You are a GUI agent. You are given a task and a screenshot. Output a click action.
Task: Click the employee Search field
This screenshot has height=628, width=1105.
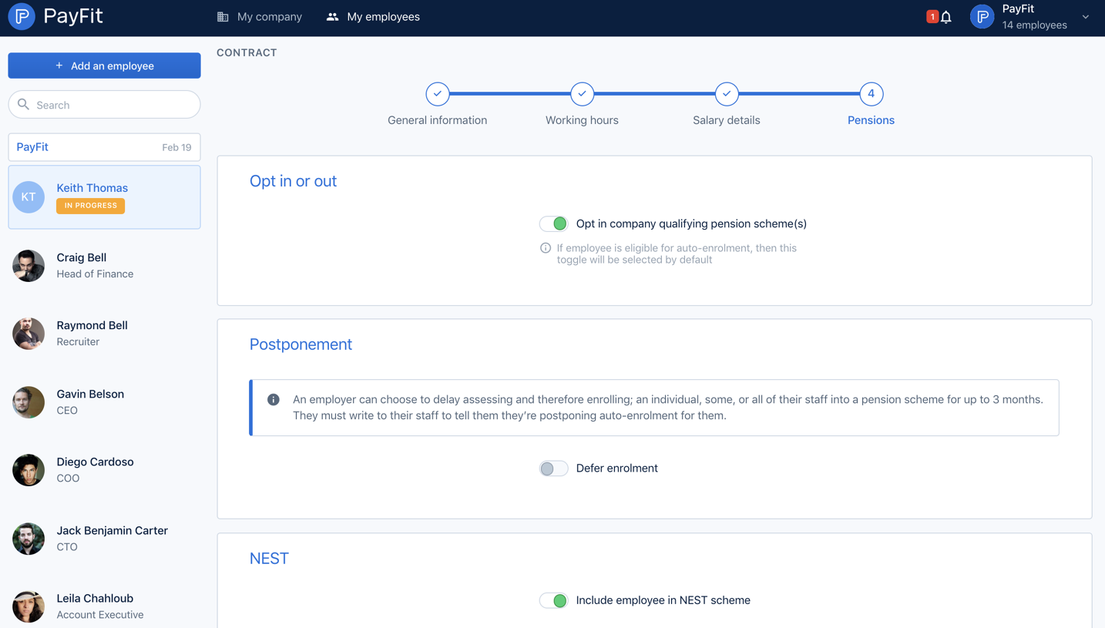[104, 105]
